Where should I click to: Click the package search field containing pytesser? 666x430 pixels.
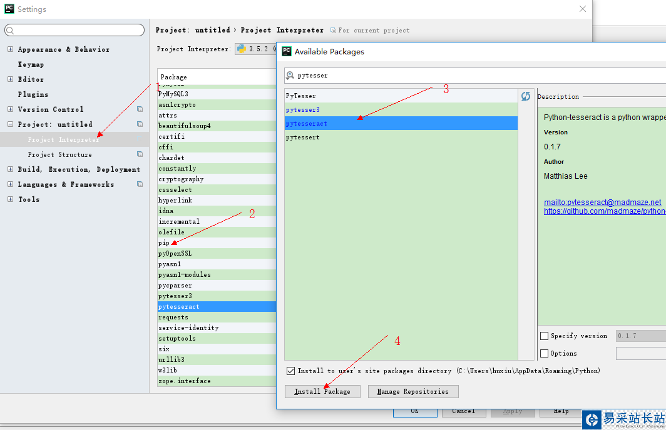475,76
